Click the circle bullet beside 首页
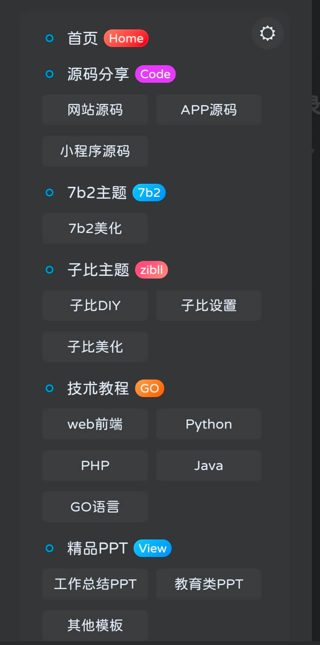 pos(49,38)
